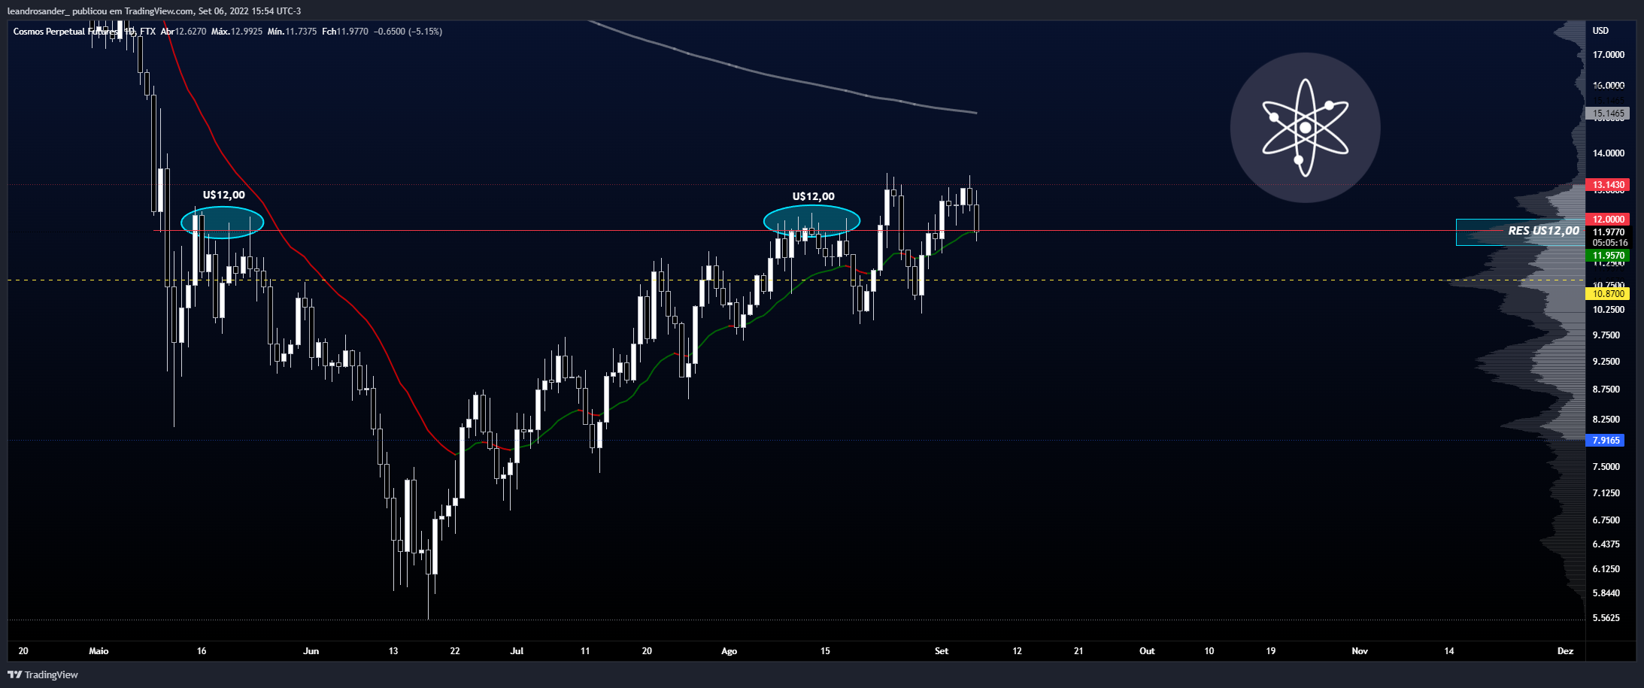Click the −0.6500 (−5.15%) change value

click(408, 32)
